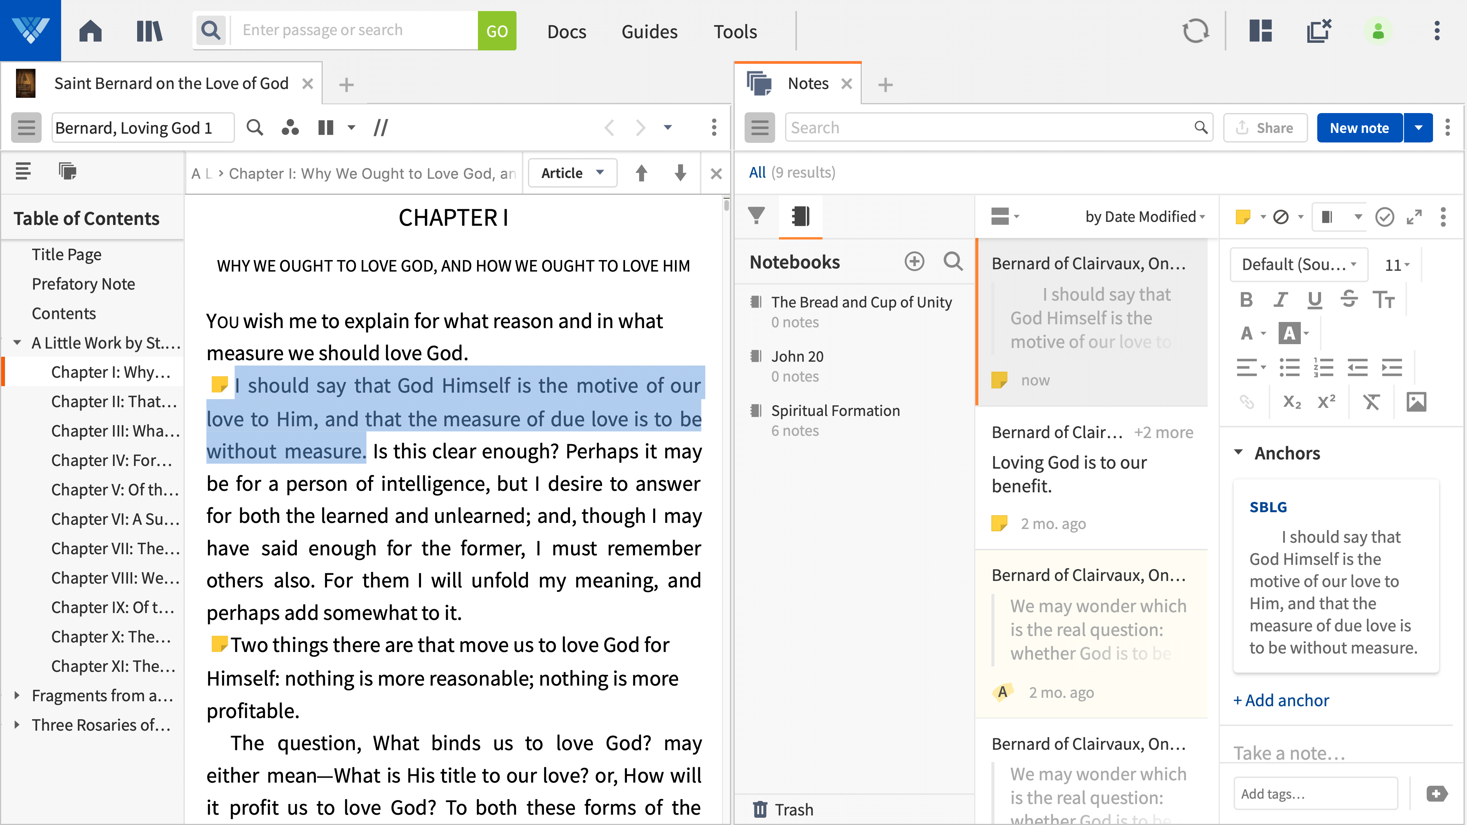The height and width of the screenshot is (825, 1467).
Task: Expand Three Rosaries of... tree item
Action: point(17,725)
